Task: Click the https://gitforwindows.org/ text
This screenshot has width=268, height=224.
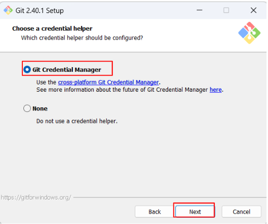Action: point(36,197)
